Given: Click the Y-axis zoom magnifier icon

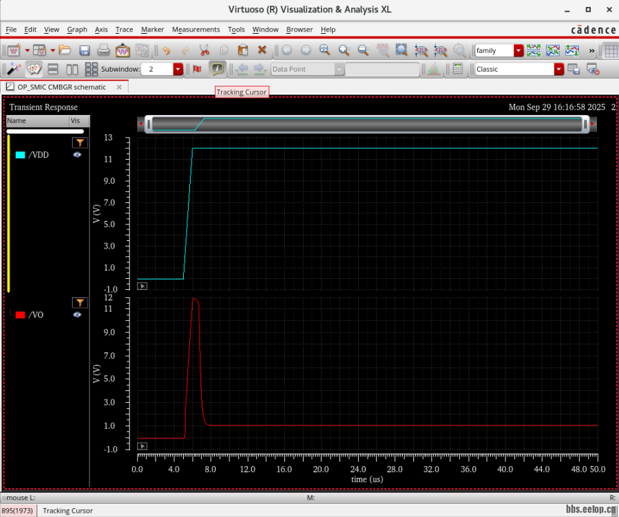Looking at the screenshot, I should click(440, 50).
